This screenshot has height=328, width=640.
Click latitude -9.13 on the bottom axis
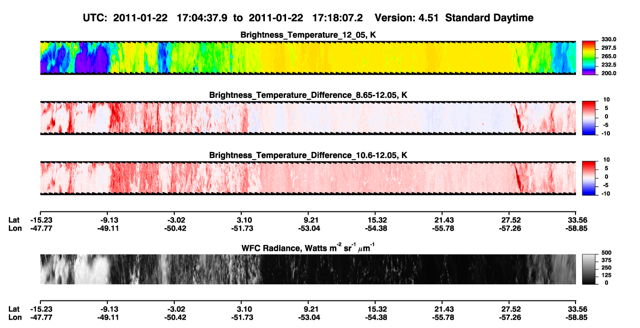(x=109, y=308)
